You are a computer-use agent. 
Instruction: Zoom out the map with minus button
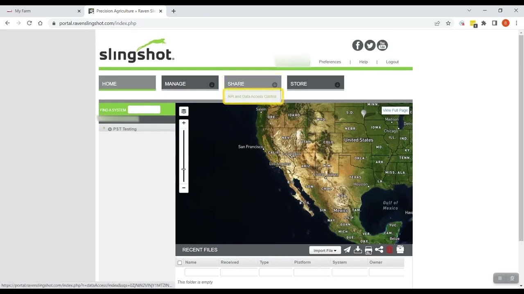pyautogui.click(x=184, y=188)
